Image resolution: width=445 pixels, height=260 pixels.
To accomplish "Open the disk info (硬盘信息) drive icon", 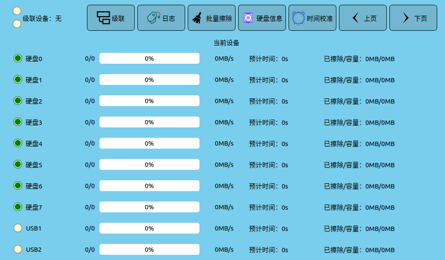I will tap(248, 18).
